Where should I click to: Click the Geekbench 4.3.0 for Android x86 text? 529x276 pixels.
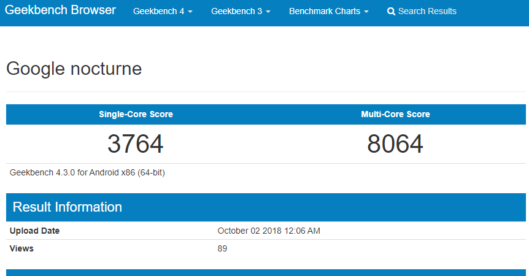point(87,172)
